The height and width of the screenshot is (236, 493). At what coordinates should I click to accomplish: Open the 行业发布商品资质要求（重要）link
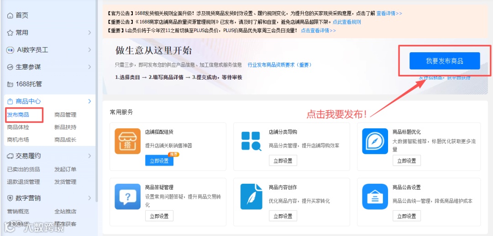(x=279, y=65)
